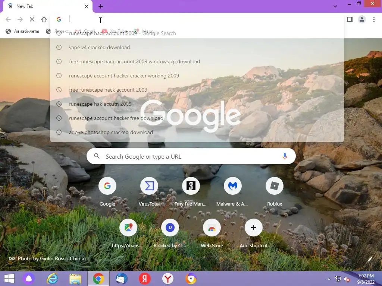Launch Yandex Browser Y icon on taskbar

(x=168, y=279)
